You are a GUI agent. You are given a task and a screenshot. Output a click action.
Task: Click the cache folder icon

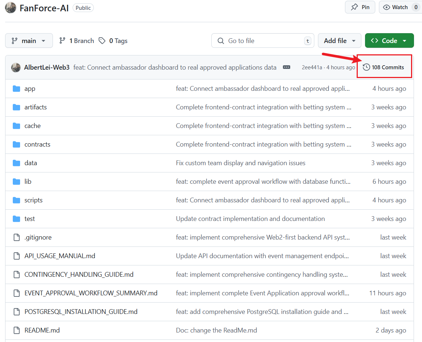16,126
